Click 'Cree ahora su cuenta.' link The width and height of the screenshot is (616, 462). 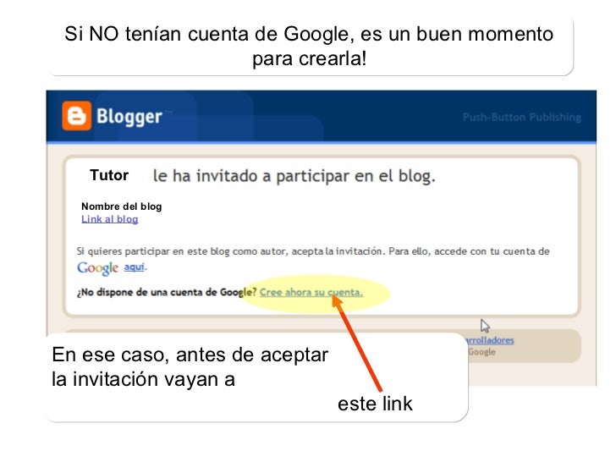pos(311,292)
